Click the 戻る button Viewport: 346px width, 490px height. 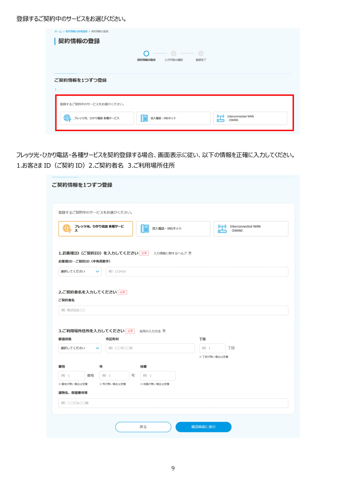point(143,427)
